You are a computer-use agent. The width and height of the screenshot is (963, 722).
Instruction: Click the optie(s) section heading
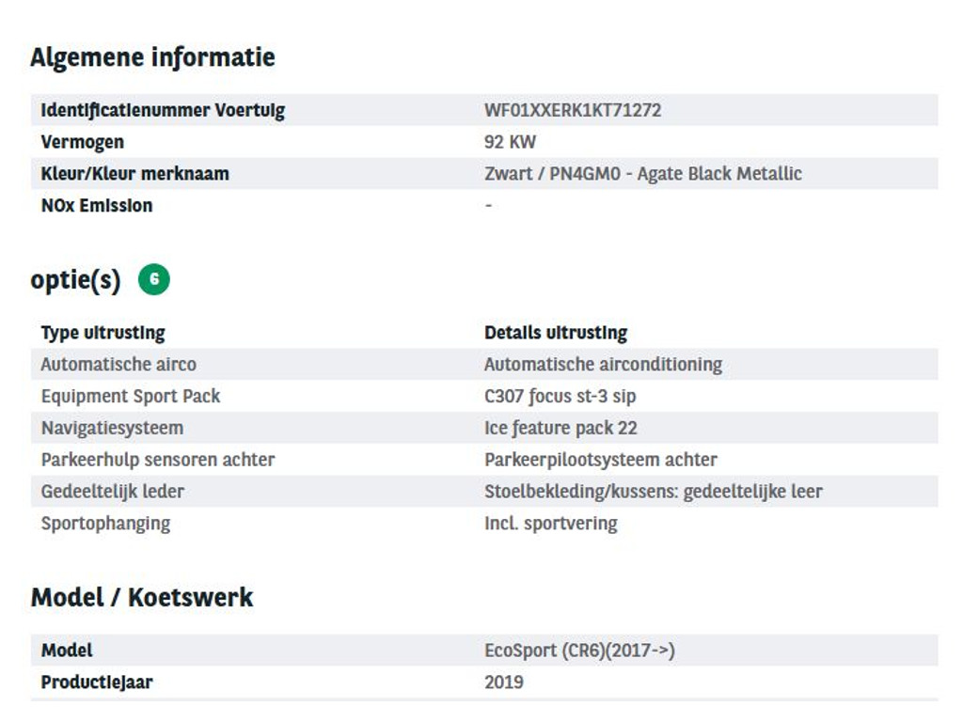click(x=75, y=280)
